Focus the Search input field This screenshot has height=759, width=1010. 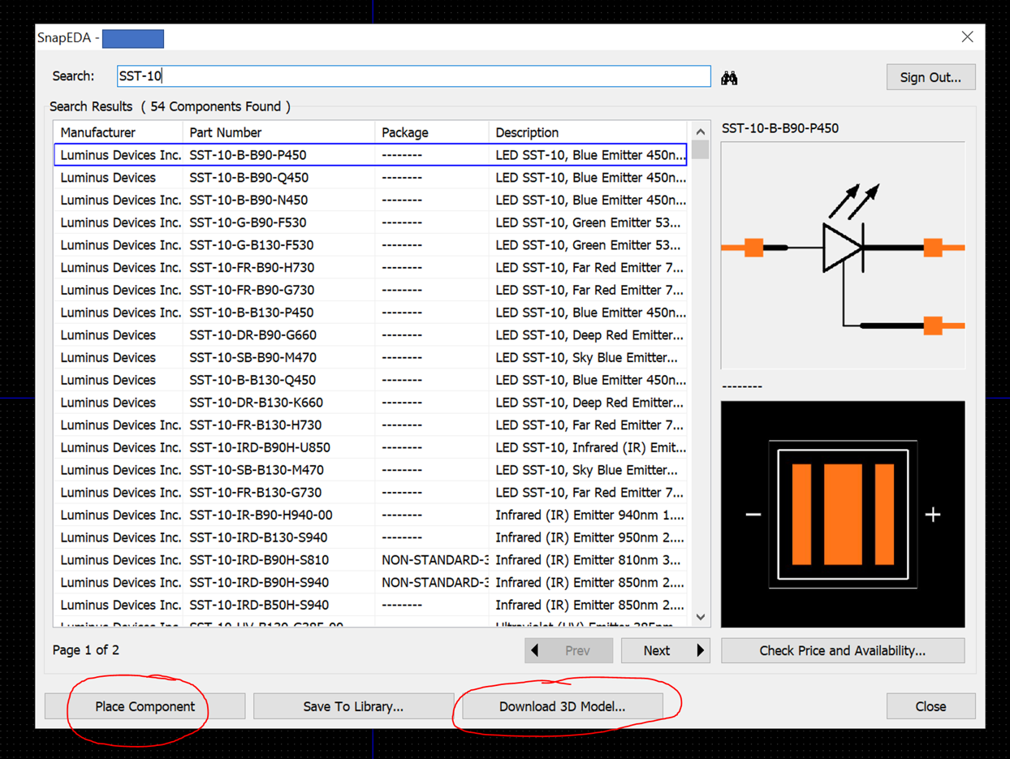pyautogui.click(x=413, y=76)
